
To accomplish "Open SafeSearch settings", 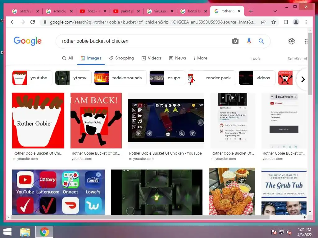I will click(297, 59).
